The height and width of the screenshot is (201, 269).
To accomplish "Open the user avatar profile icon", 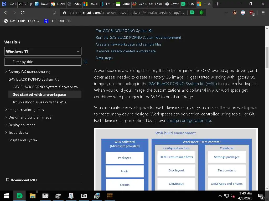I will pos(235,13).
